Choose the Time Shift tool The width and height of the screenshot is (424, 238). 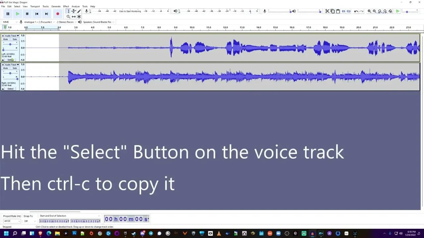[x=74, y=17]
